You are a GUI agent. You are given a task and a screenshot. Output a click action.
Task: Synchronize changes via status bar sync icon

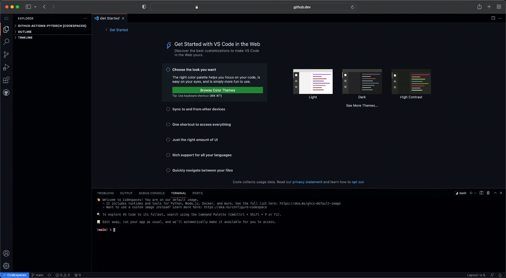pyautogui.click(x=49, y=275)
